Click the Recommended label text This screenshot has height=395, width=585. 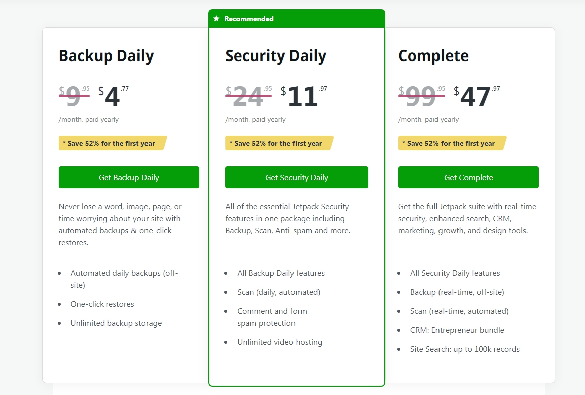249,19
